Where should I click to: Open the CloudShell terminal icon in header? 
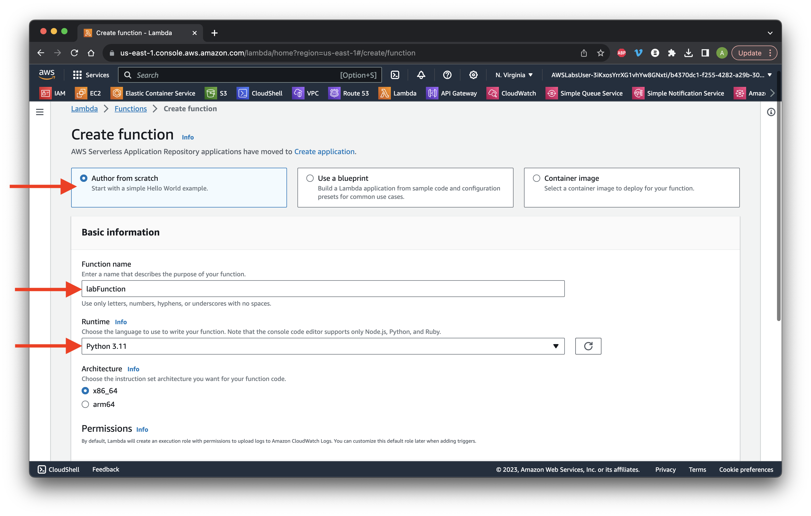395,75
